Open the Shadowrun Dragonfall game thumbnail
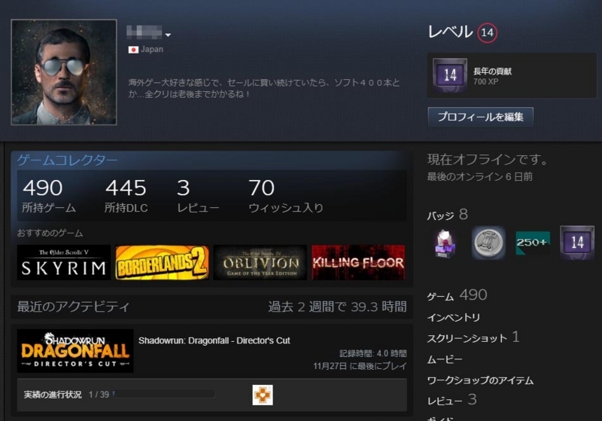The image size is (602, 421). click(75, 351)
